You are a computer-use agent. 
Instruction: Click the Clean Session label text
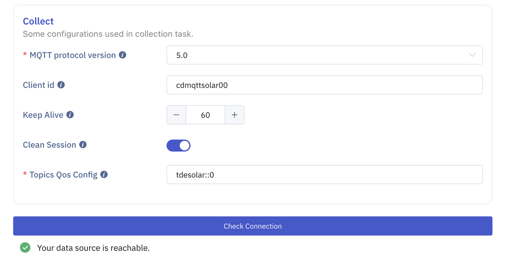(49, 145)
